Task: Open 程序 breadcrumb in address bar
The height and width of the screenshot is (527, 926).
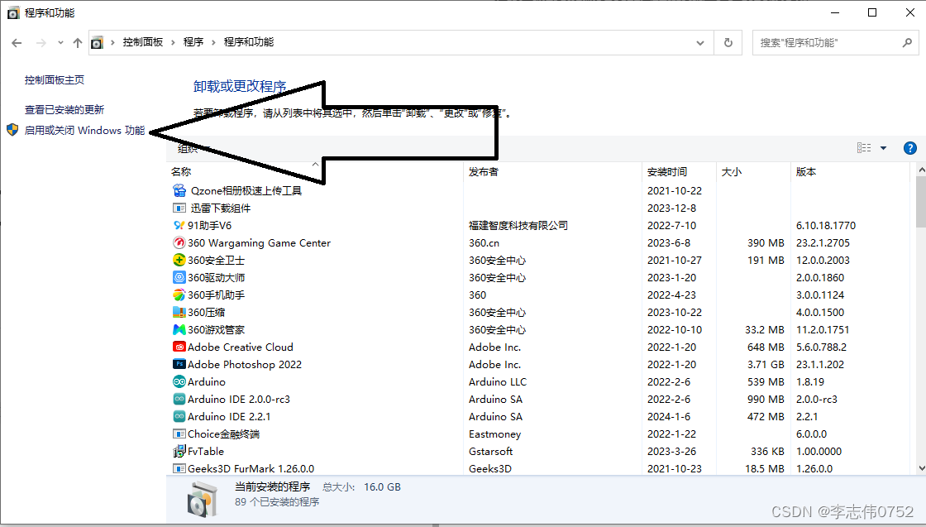Action: click(193, 42)
